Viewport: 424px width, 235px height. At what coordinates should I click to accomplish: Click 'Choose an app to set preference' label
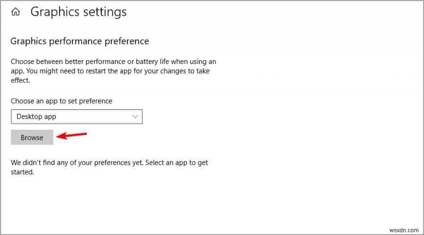pos(61,101)
